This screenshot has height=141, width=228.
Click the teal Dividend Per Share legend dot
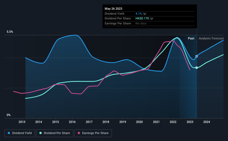tap(41, 133)
